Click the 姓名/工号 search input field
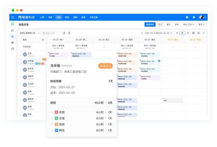 coord(53,33)
